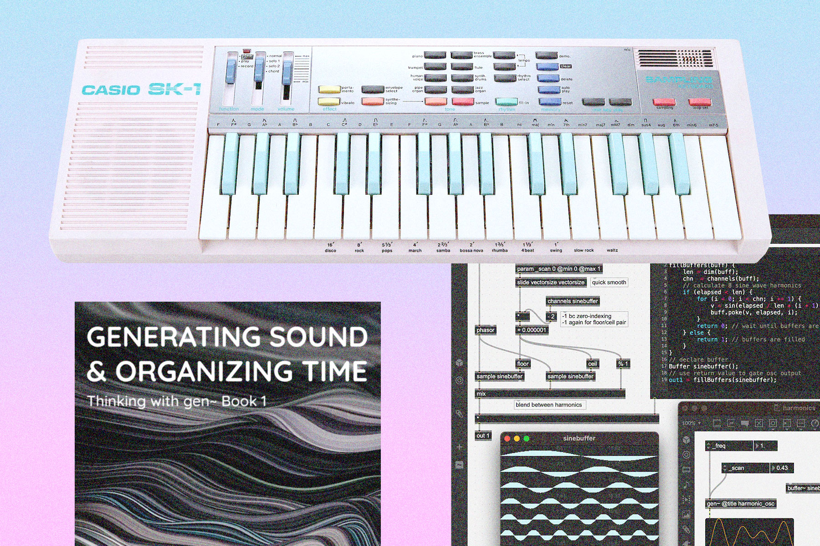Viewport: 820px width, 546px height.
Task: Click the teal fill-in rhythm button
Action: pos(506,102)
